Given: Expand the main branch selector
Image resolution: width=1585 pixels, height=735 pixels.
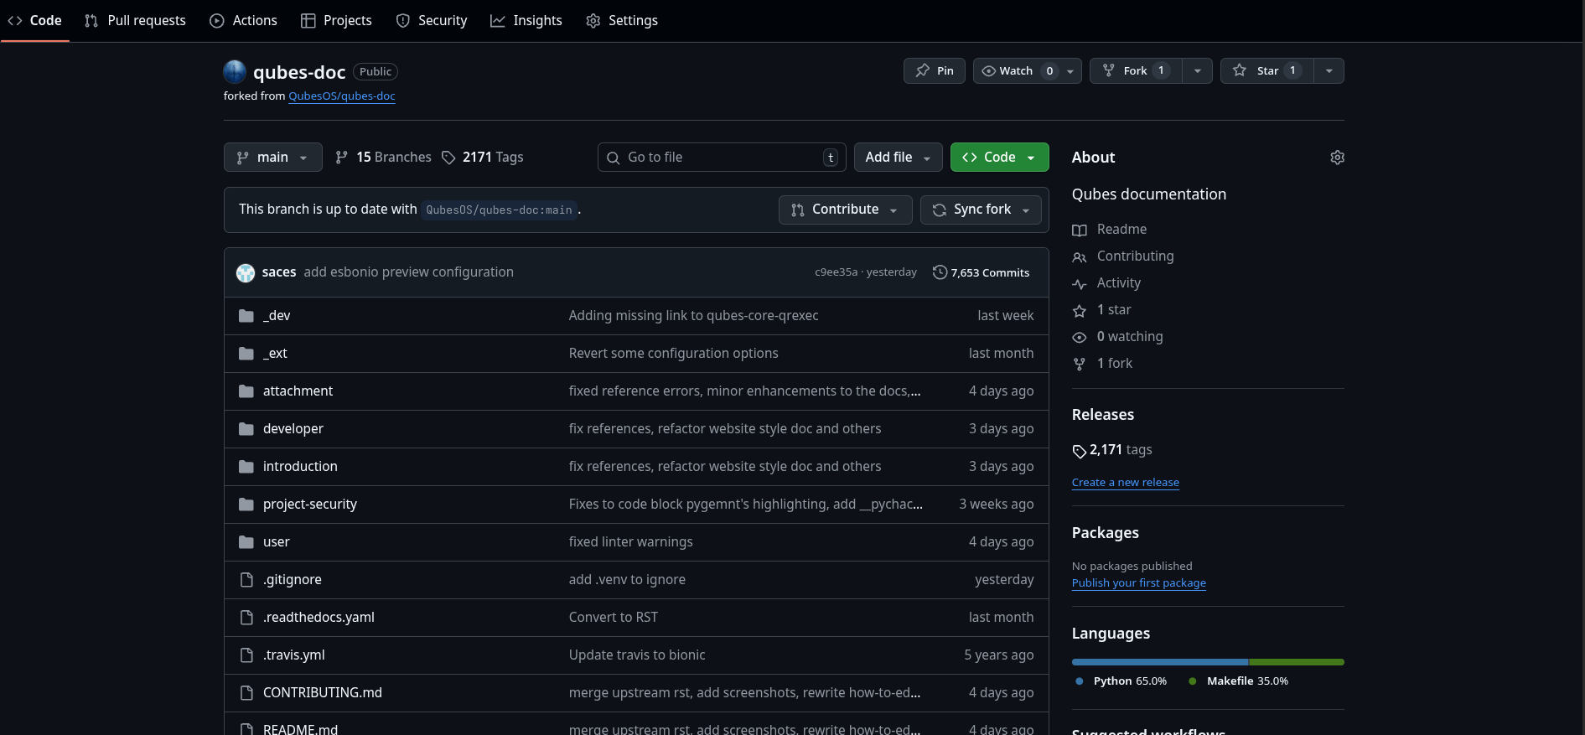Looking at the screenshot, I should point(272,158).
